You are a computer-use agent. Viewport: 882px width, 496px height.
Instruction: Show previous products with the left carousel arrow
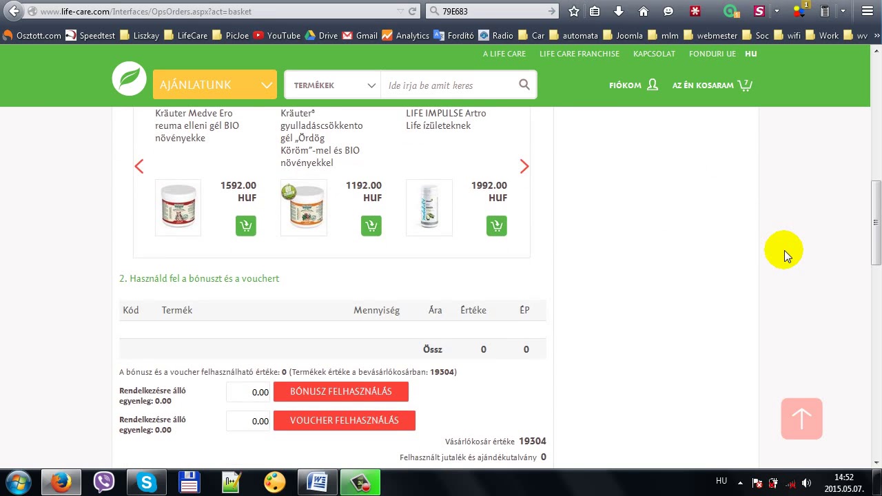[x=139, y=166]
